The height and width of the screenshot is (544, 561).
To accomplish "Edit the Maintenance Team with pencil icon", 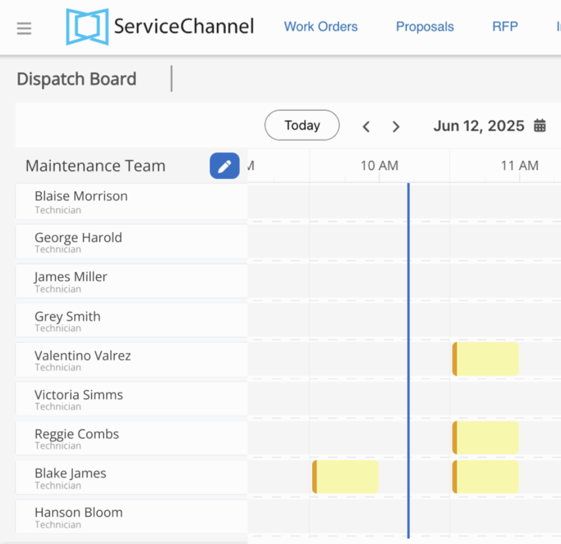I will (224, 166).
